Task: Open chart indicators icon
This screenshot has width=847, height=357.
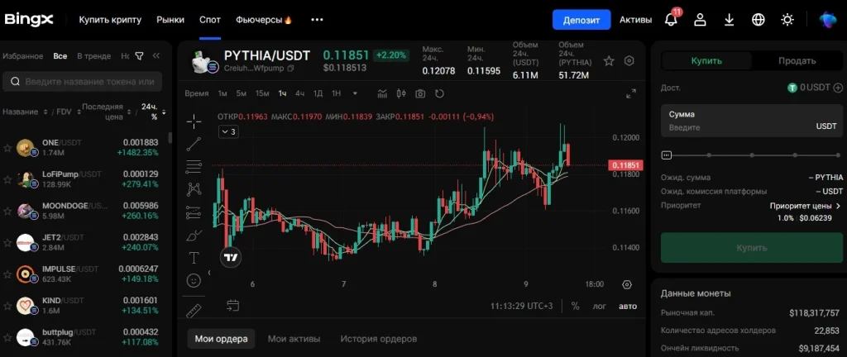Action: 382,93
